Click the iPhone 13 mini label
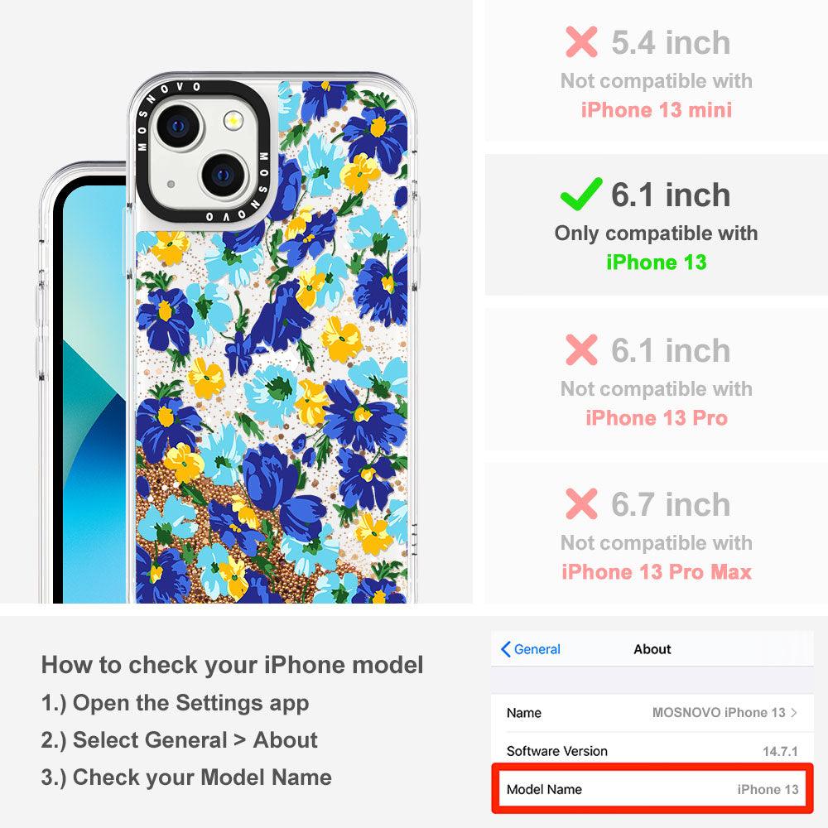The image size is (828, 828). point(657,110)
